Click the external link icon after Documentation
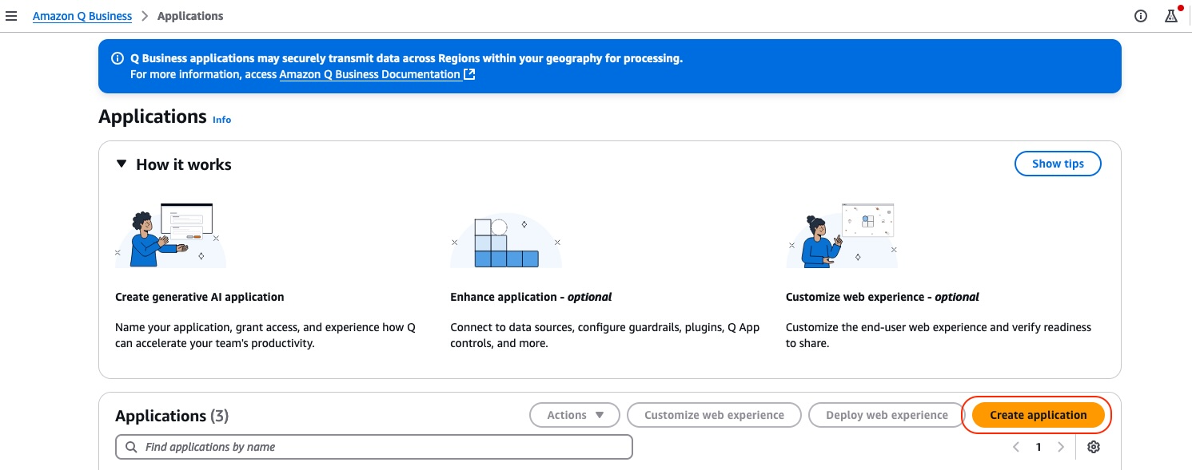Screen dimensions: 1192x470 [469, 73]
